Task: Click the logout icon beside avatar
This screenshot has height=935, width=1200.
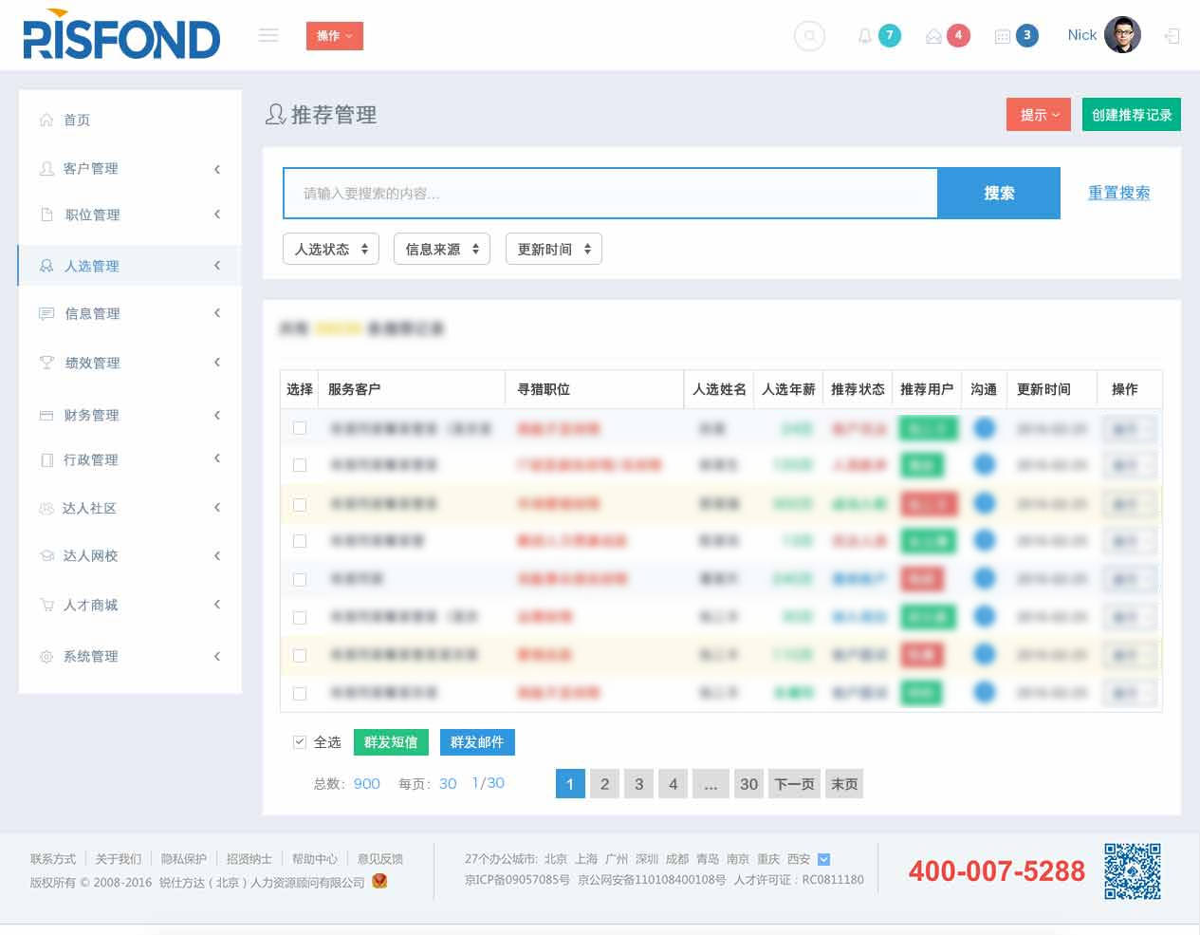Action: click(1172, 36)
